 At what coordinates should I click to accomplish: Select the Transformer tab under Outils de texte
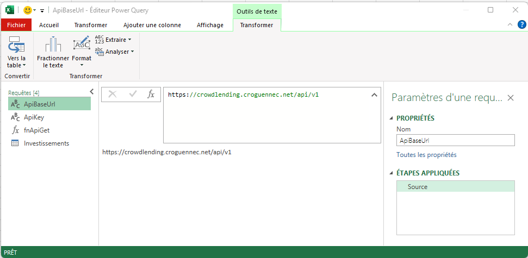coord(257,25)
